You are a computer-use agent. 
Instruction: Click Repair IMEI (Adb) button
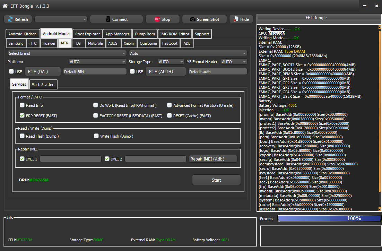click(213, 159)
